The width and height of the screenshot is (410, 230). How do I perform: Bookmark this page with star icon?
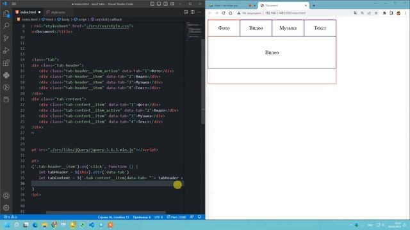click(376, 13)
